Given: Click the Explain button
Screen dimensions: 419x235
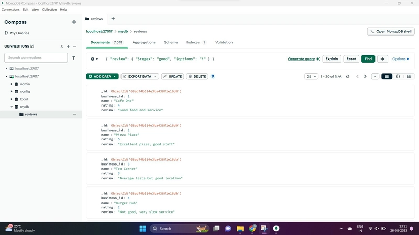Looking at the screenshot, I should coord(332,59).
